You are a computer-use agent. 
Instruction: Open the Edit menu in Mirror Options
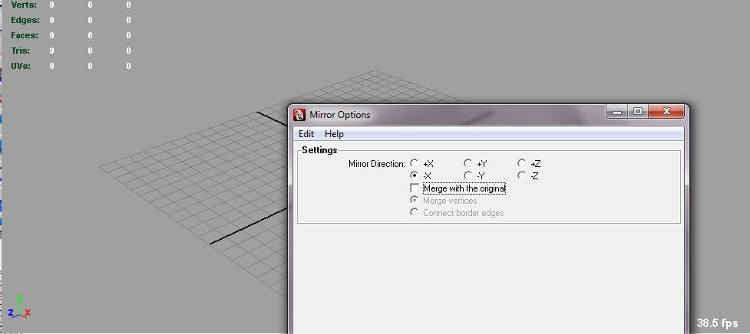coord(306,134)
